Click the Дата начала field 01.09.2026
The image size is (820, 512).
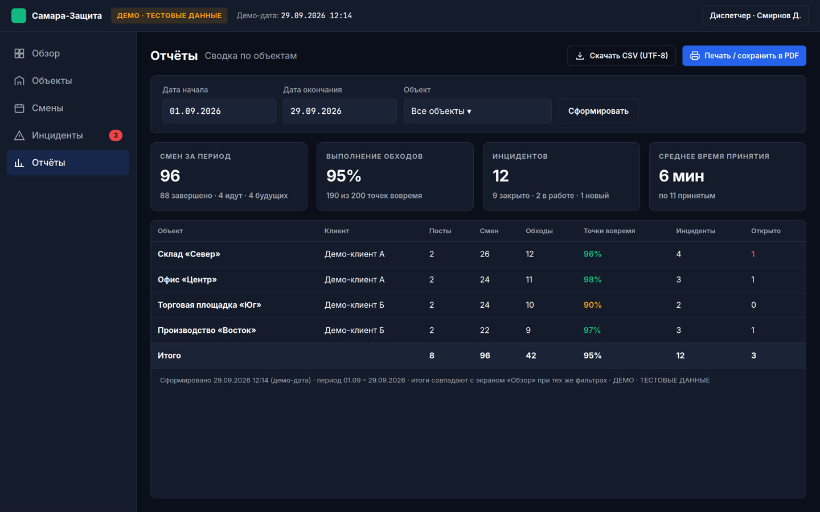click(219, 111)
